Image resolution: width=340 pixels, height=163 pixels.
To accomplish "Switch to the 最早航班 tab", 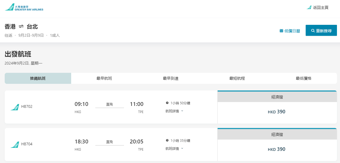I will click(104, 78).
